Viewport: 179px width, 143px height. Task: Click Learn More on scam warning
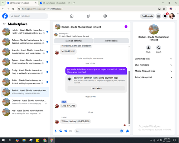[x=96, y=88]
